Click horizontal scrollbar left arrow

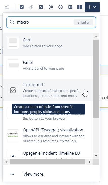click(x=6, y=162)
